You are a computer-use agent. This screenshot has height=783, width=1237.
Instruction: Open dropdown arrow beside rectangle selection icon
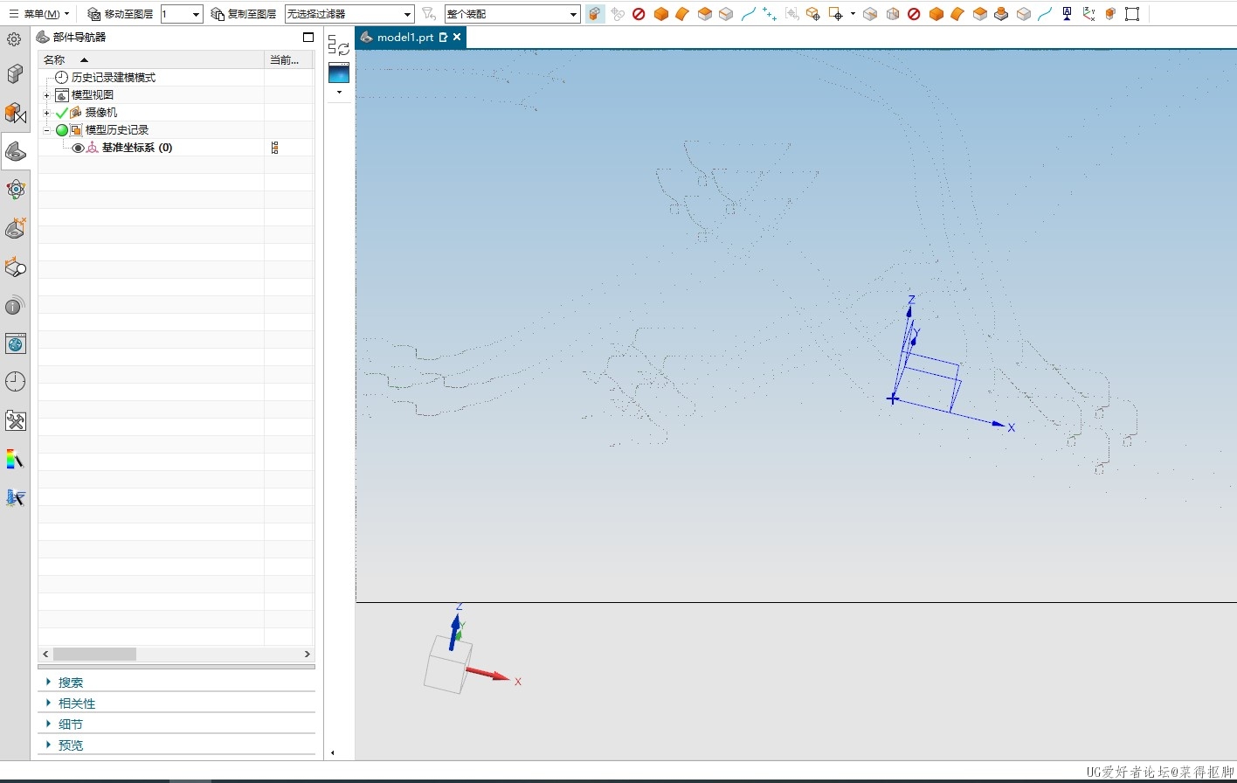coord(853,14)
